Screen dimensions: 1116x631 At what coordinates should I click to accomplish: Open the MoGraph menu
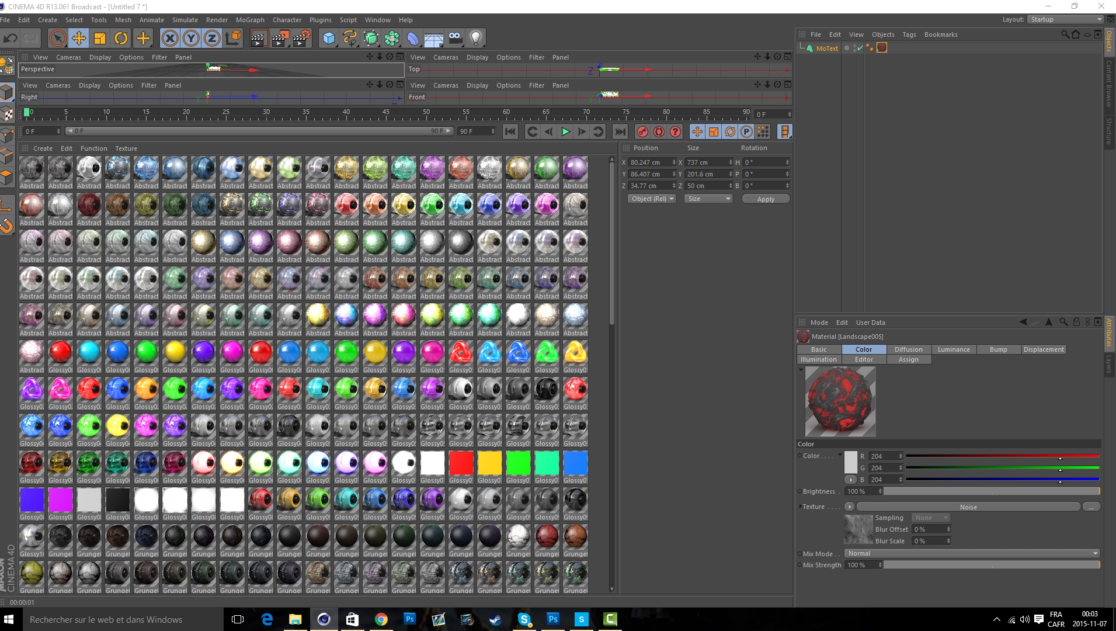click(250, 20)
